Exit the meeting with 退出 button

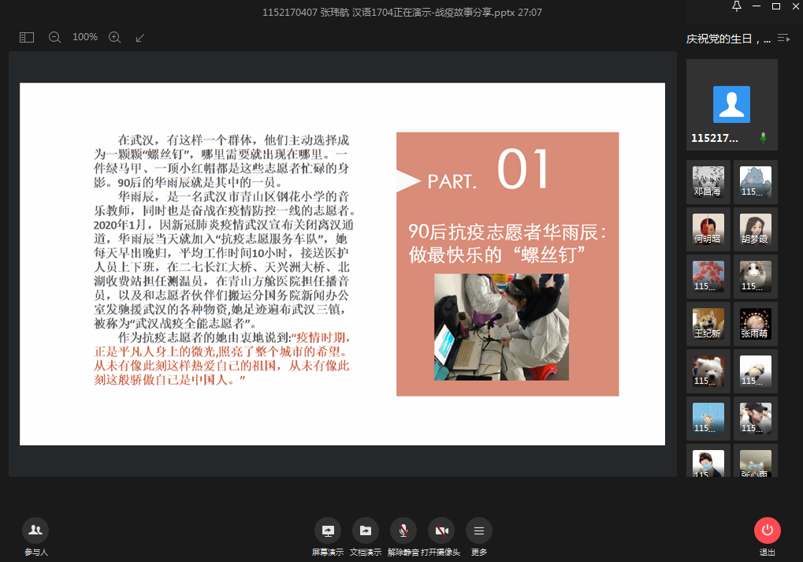(767, 536)
